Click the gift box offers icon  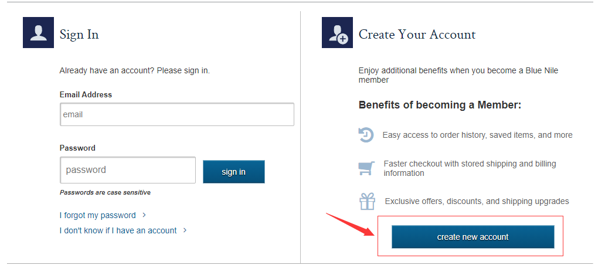[367, 201]
